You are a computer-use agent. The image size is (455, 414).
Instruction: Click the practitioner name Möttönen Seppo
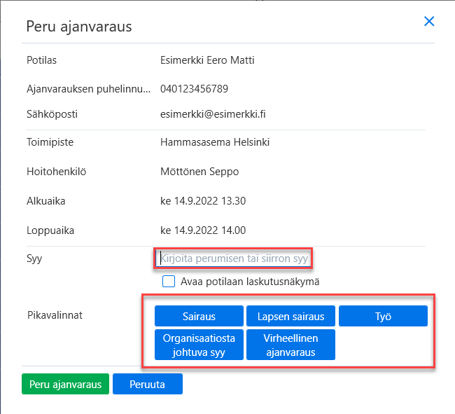coord(199,172)
